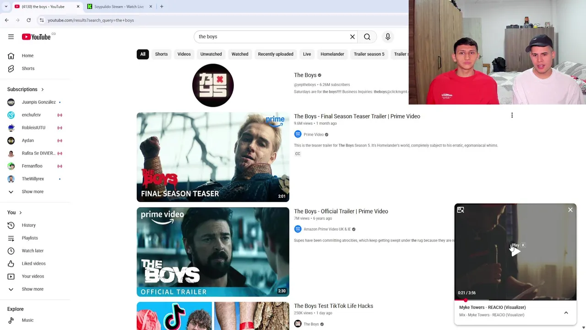Play the Official Trailer thumbnail
The image size is (586, 330).
(213, 252)
